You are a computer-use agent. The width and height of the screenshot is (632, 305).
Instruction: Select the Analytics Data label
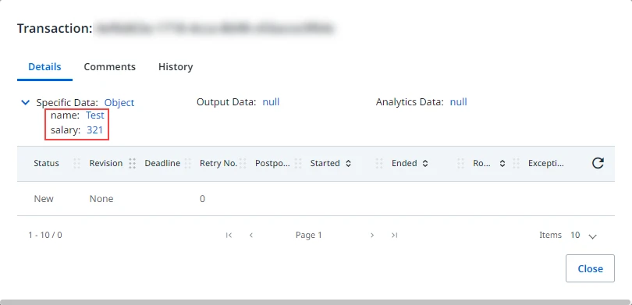(410, 102)
